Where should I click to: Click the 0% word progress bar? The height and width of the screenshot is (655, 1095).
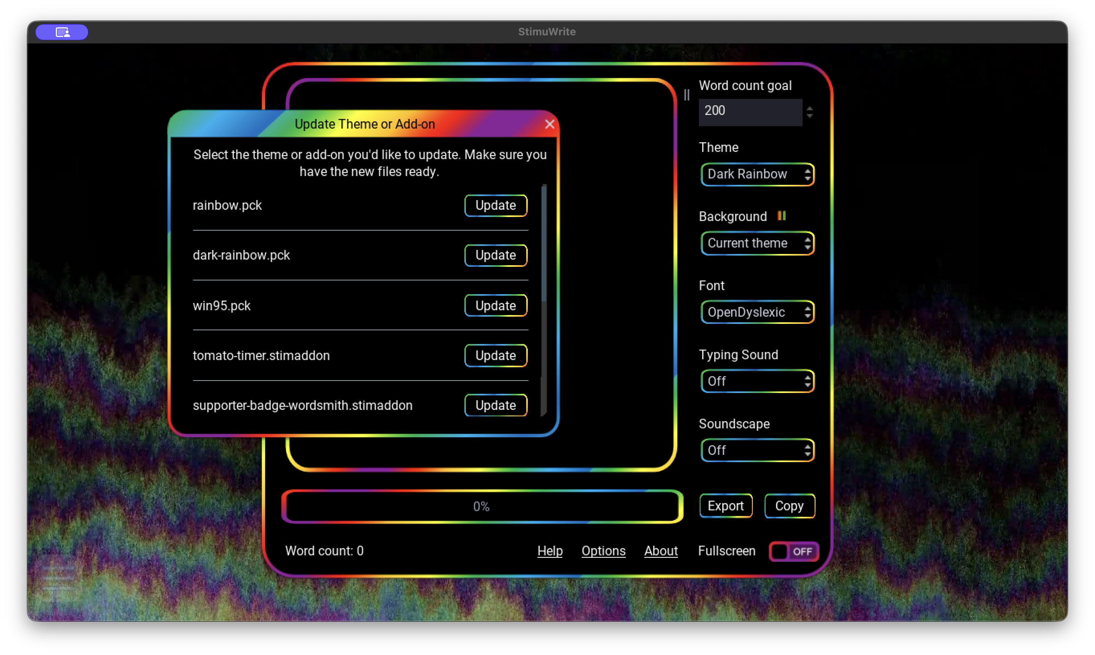click(482, 506)
